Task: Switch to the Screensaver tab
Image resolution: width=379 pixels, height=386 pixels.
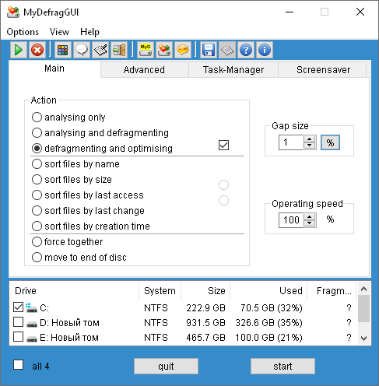Action: tap(323, 70)
